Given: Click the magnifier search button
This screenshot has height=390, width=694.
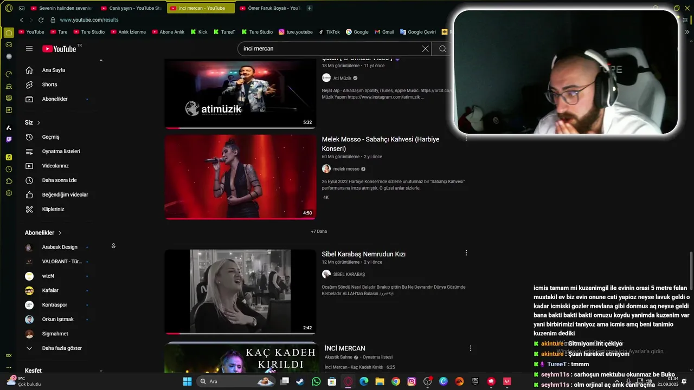Looking at the screenshot, I should point(442,49).
